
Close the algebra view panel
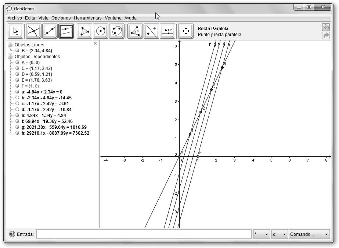point(95,43)
